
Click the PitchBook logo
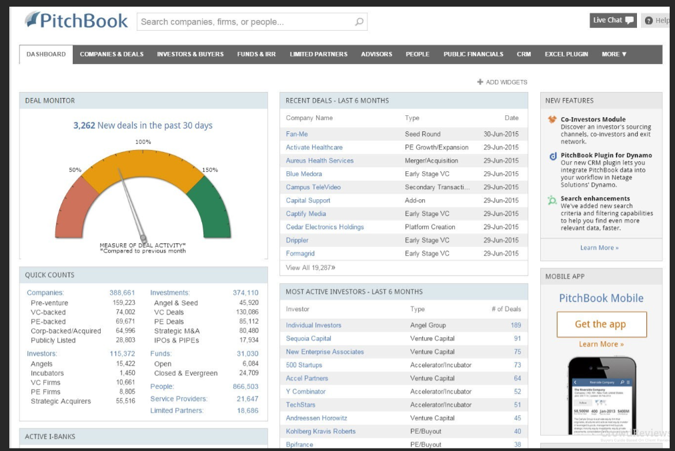[x=77, y=21]
